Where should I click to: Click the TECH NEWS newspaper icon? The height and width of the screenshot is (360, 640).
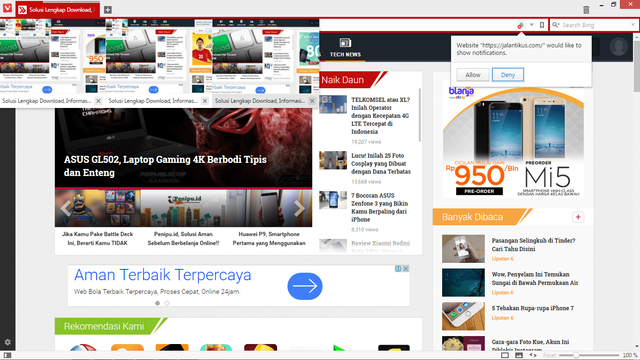[x=345, y=43]
